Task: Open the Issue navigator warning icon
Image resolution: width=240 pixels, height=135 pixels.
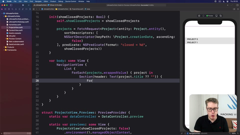Action: pos(16,9)
